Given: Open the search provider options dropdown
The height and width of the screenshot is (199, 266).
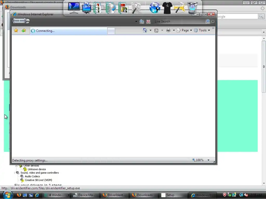Looking at the screenshot, I should pyautogui.click(x=213, y=22).
